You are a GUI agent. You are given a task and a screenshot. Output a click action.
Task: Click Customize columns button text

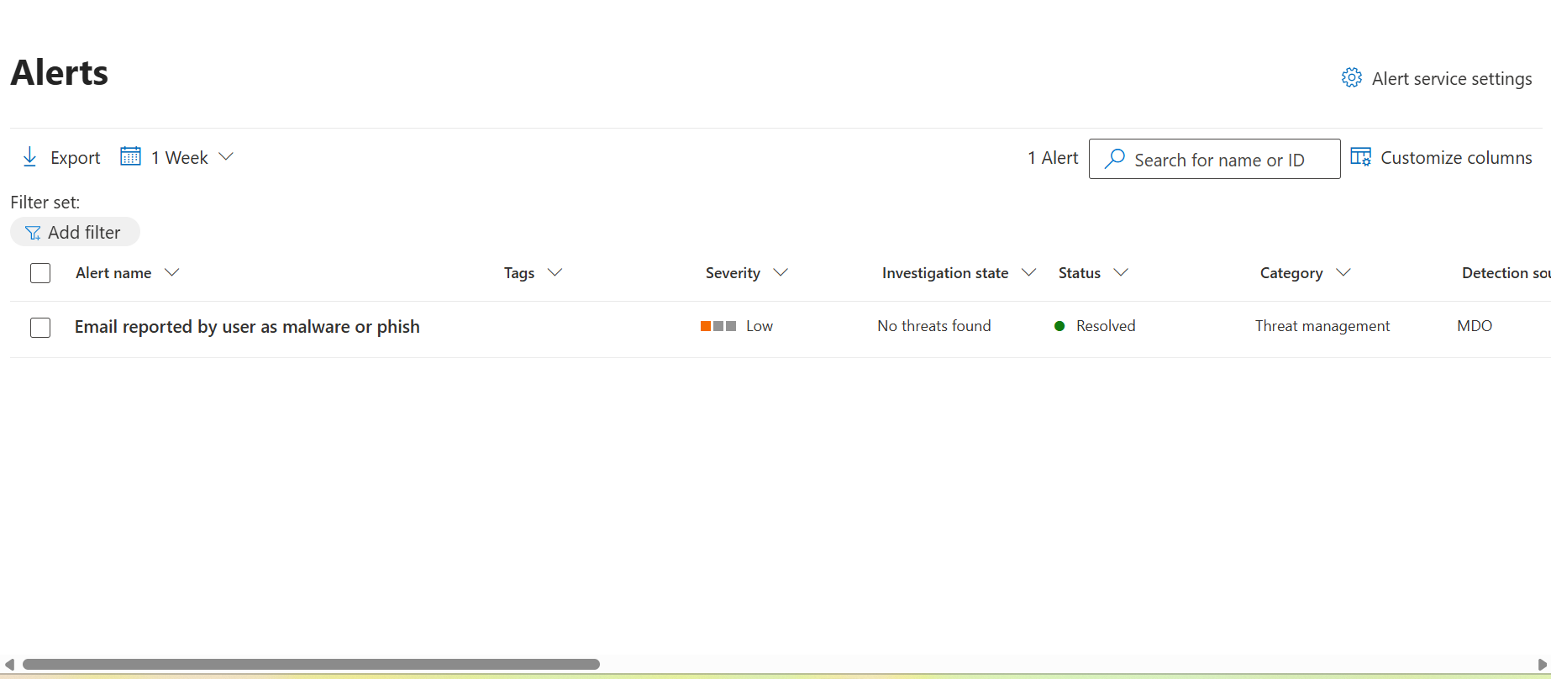[x=1456, y=158]
